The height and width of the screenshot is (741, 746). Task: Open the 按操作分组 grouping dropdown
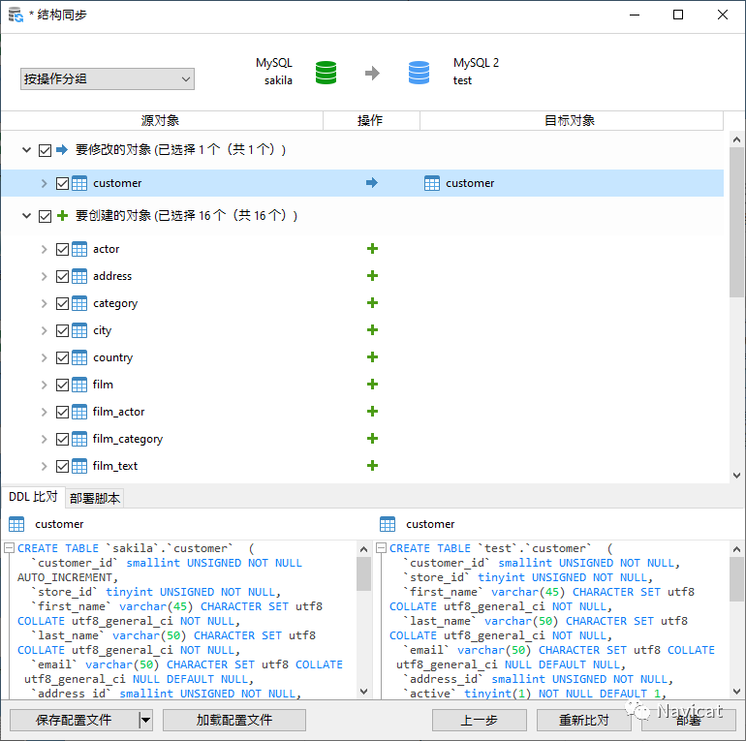[x=108, y=79]
